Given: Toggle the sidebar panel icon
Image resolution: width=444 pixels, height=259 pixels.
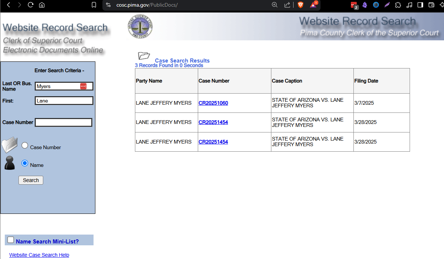Looking at the screenshot, I should click(x=420, y=5).
